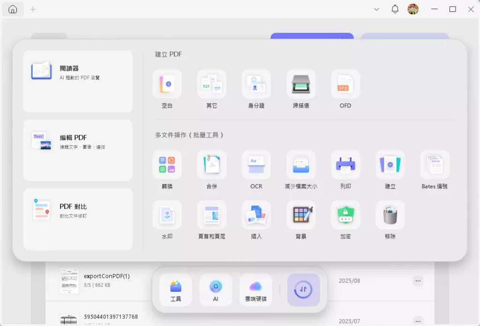480x326 pixels.
Task: Open the exportConPDF(1) file thumbnail
Action: coord(69,281)
